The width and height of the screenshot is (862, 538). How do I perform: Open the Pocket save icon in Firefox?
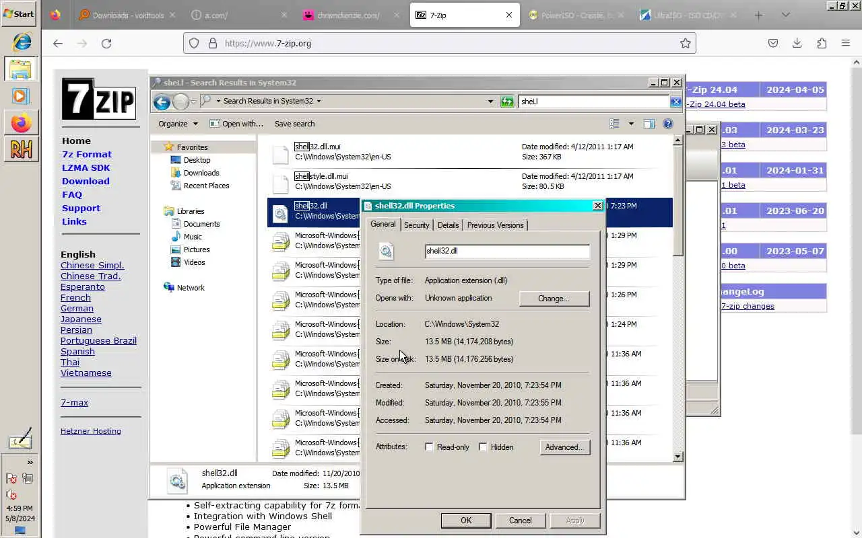[773, 43]
